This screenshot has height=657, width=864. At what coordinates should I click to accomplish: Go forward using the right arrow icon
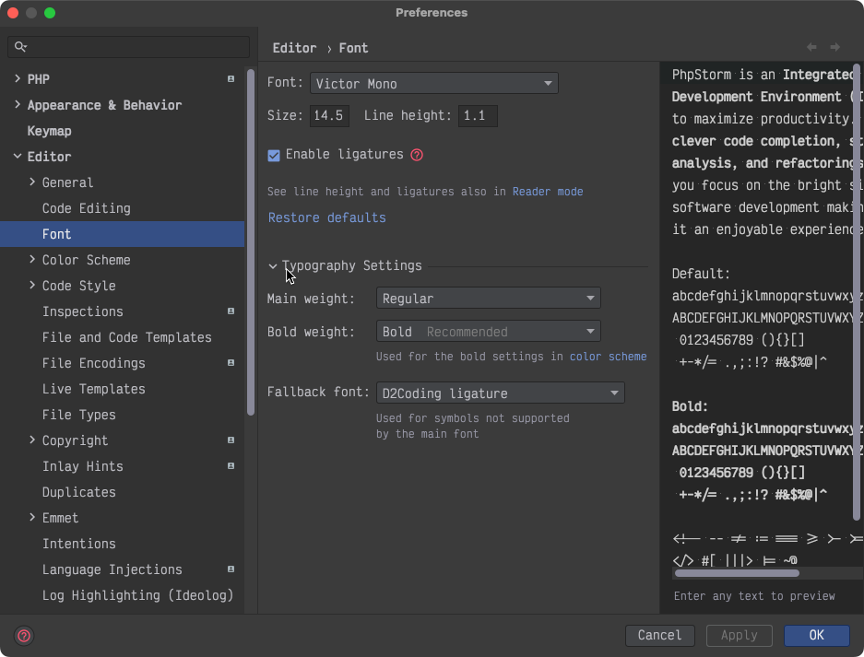(834, 47)
